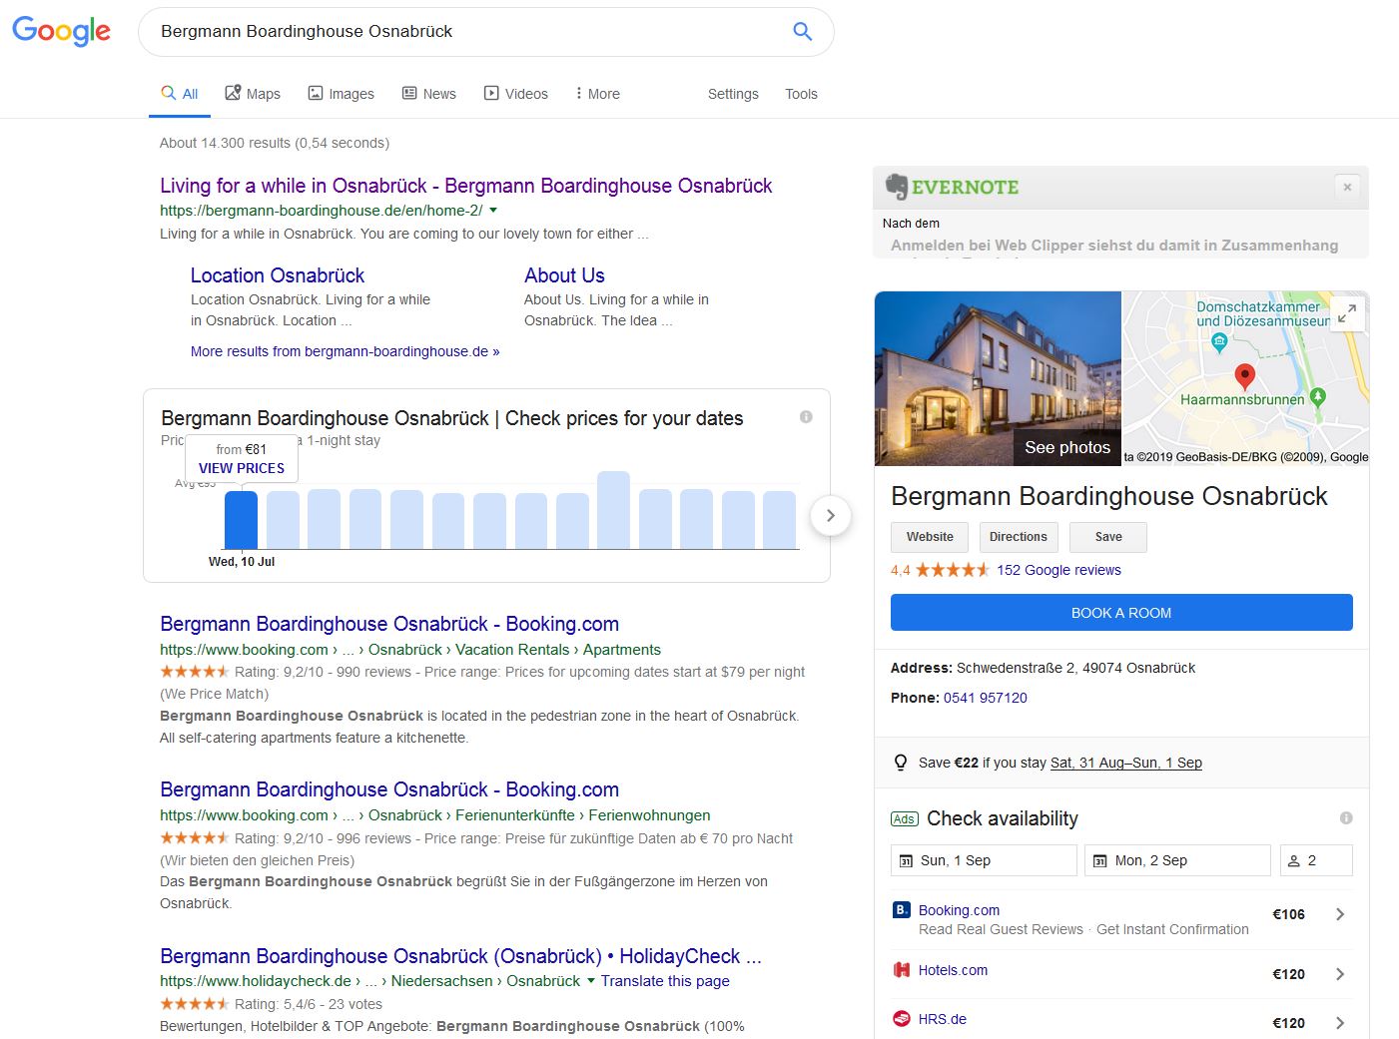
Task: Click the Google logo
Action: coord(61,31)
